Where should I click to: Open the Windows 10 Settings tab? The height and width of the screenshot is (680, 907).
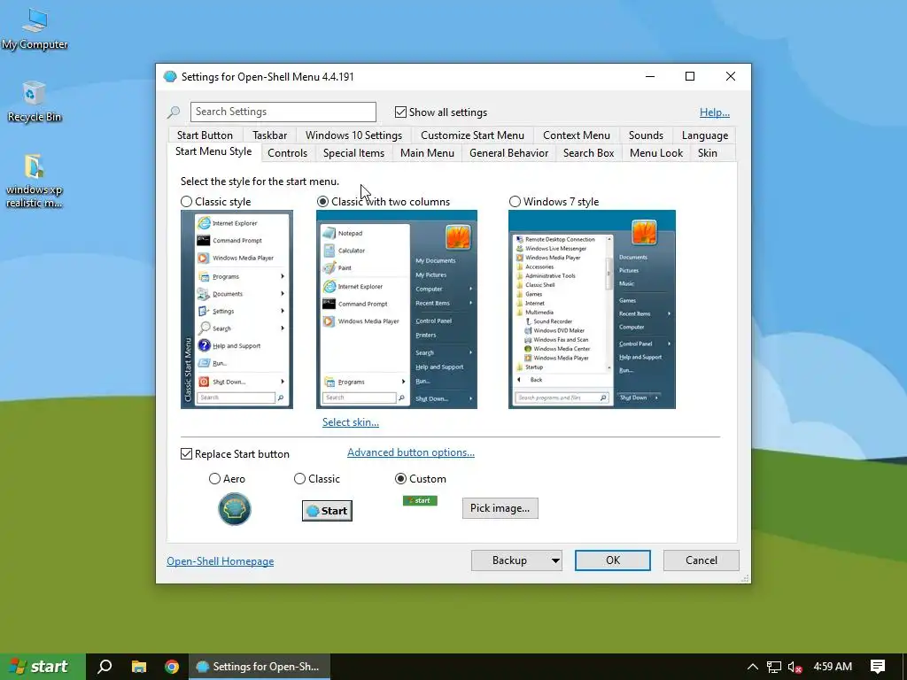coord(353,135)
